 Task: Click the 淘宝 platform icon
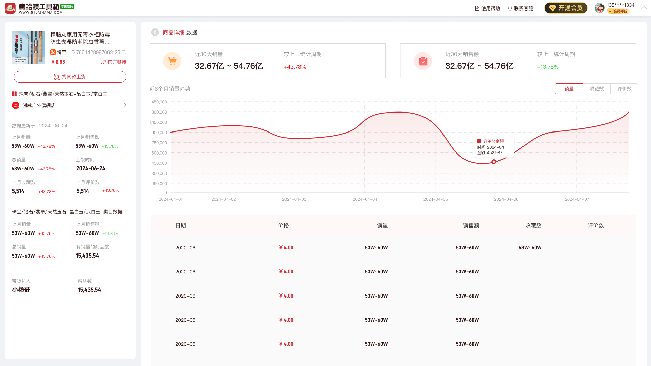(x=53, y=52)
